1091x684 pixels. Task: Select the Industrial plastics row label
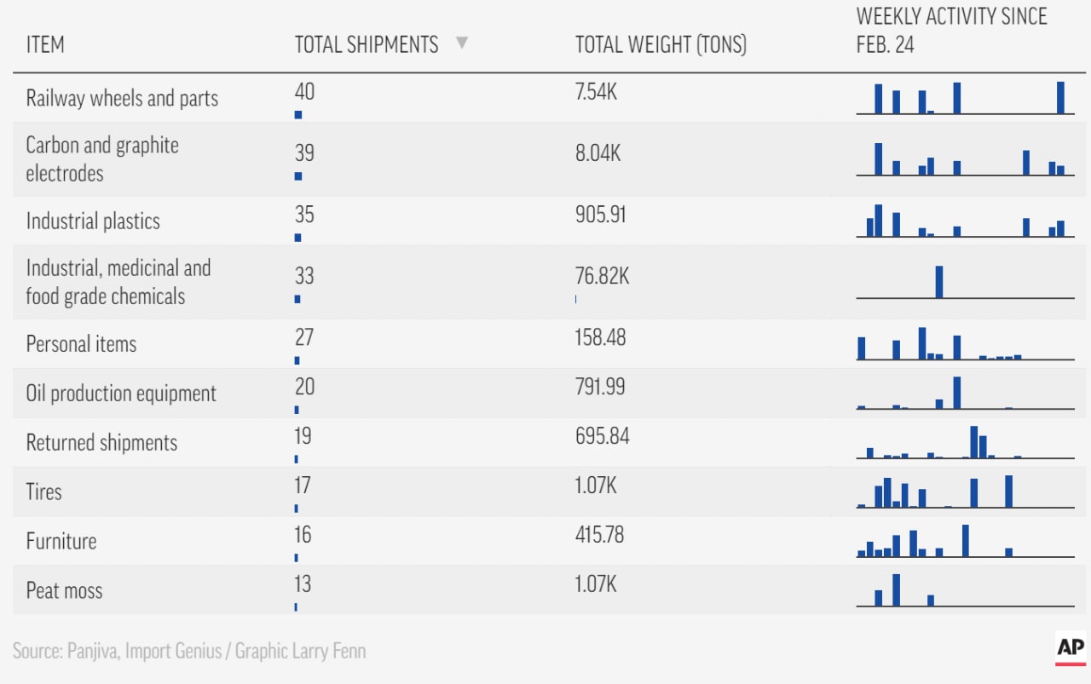(93, 221)
